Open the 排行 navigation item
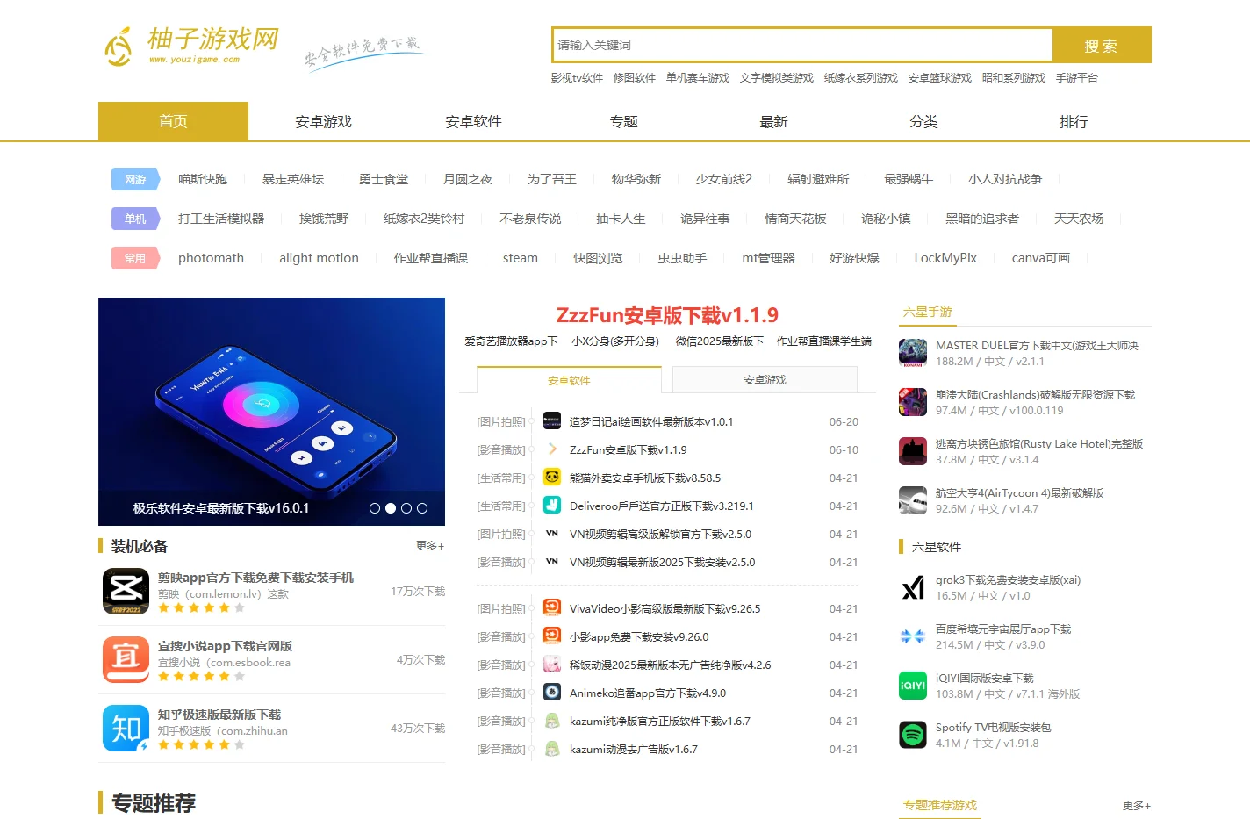Viewport: 1250px width, 819px height. point(1074,121)
